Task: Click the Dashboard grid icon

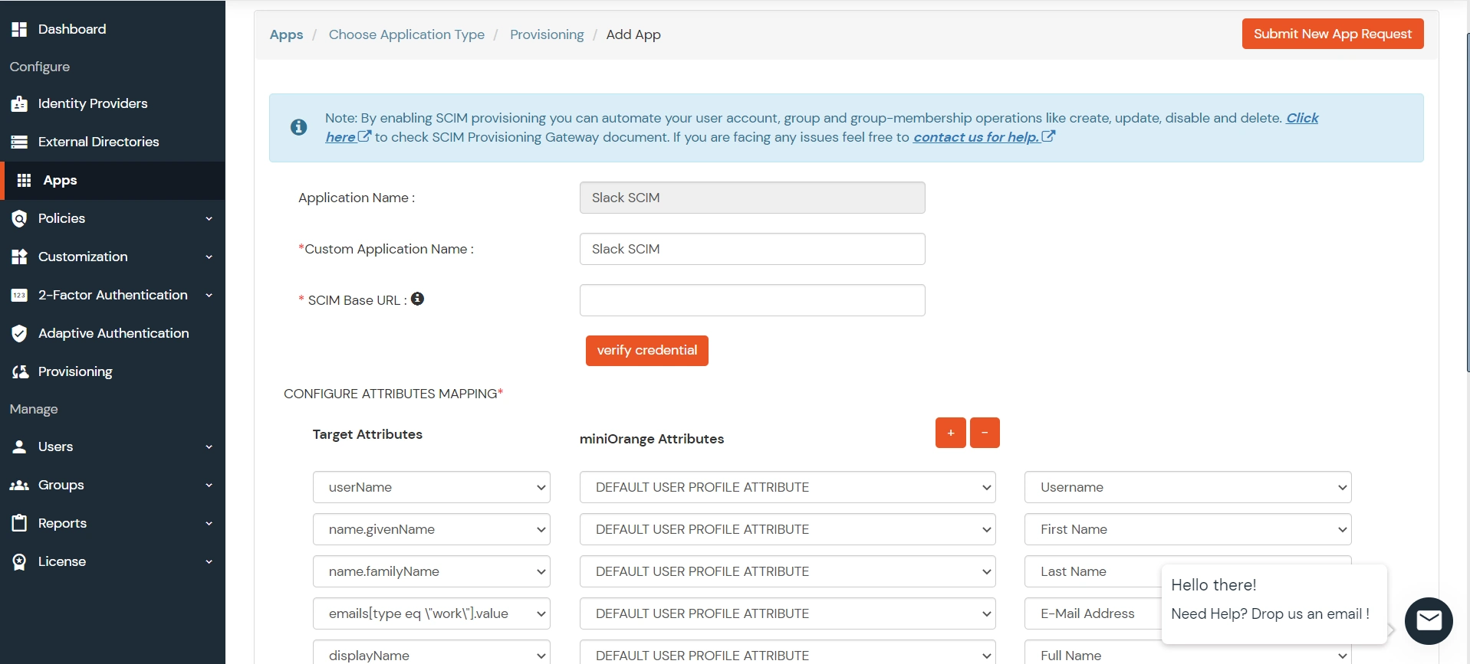Action: 19,29
